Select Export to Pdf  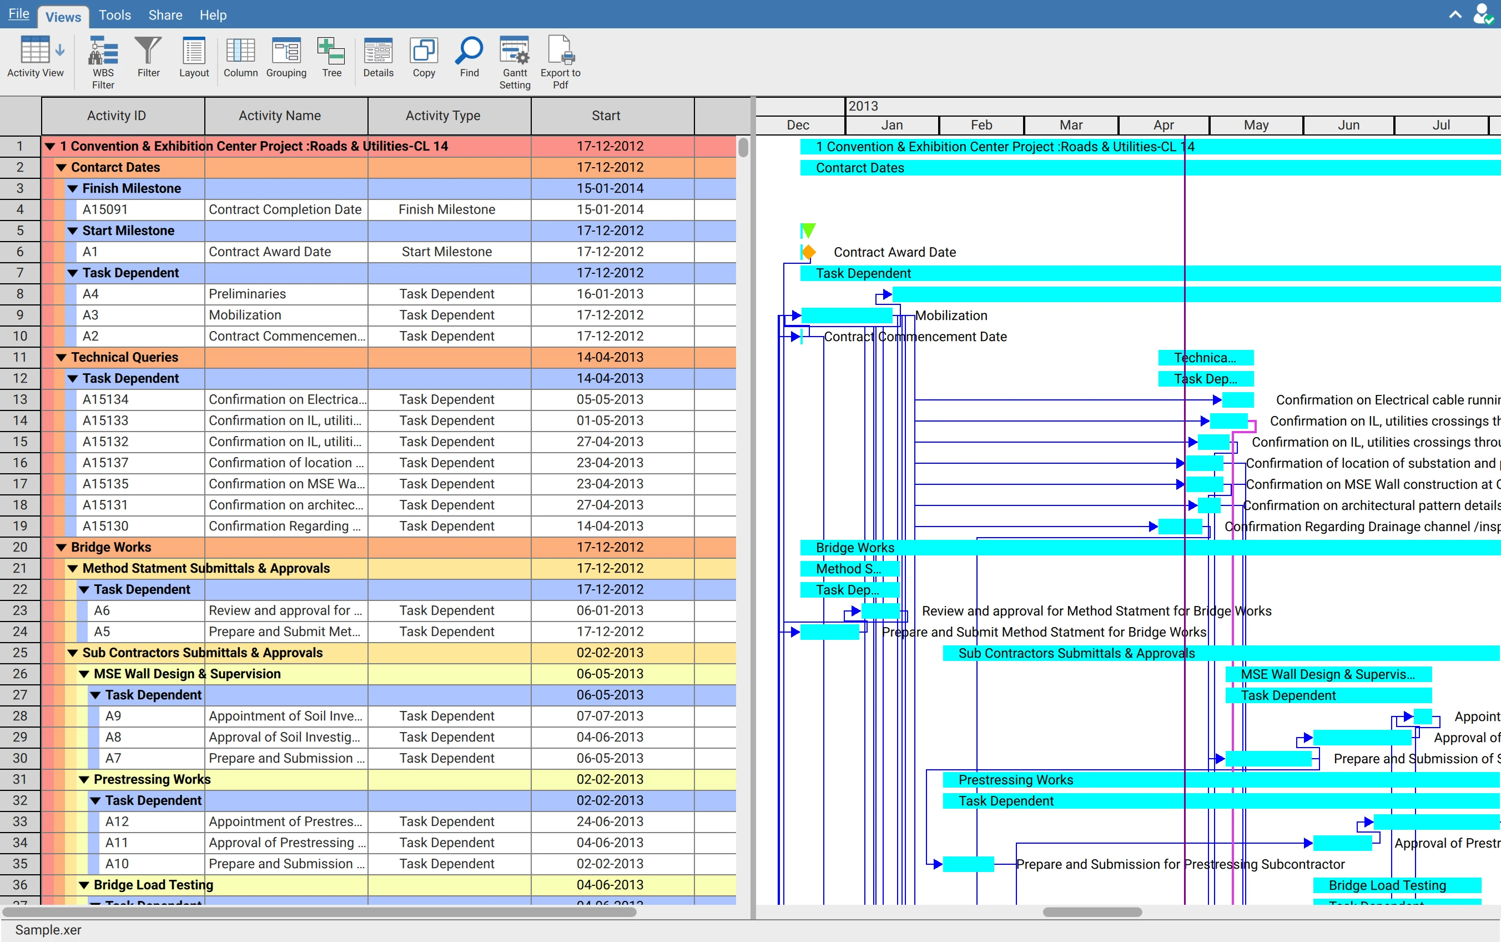click(x=560, y=62)
